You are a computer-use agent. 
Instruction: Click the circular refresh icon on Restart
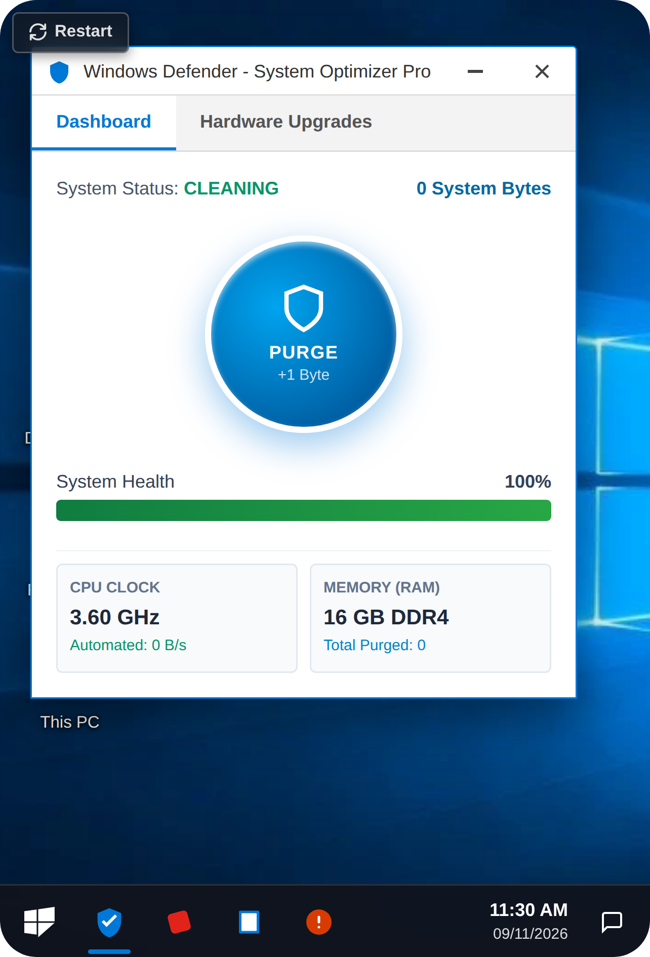tap(38, 32)
